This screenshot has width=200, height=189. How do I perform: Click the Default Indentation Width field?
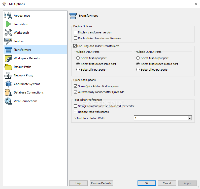point(161,118)
